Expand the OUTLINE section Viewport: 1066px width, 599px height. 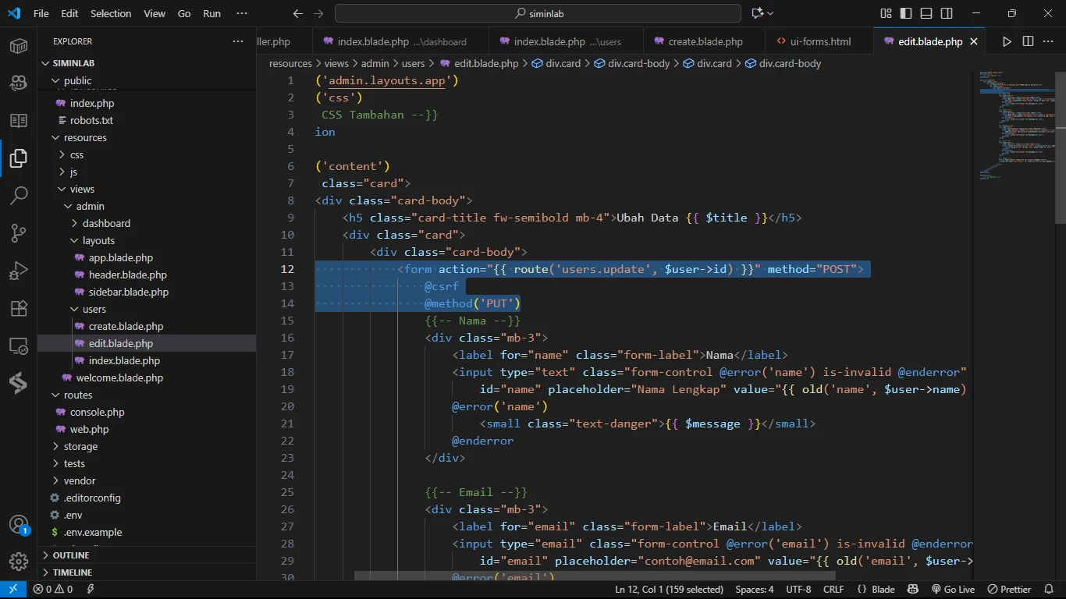click(71, 555)
